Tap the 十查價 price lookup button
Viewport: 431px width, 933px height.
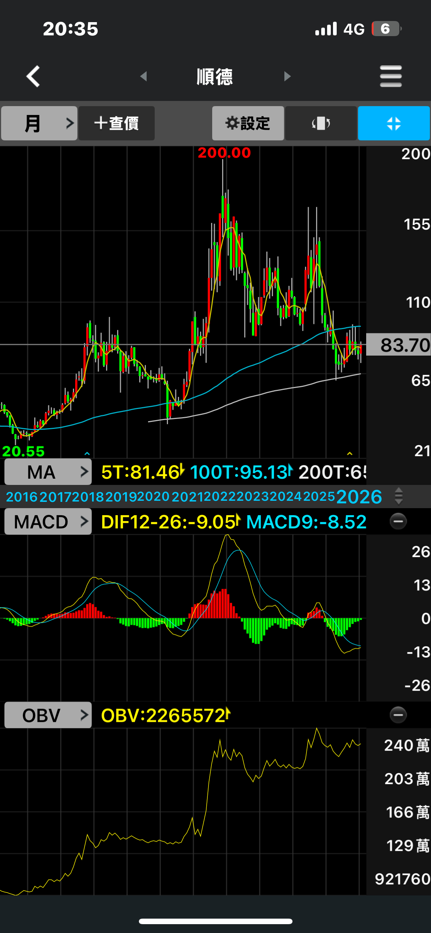[x=116, y=123]
